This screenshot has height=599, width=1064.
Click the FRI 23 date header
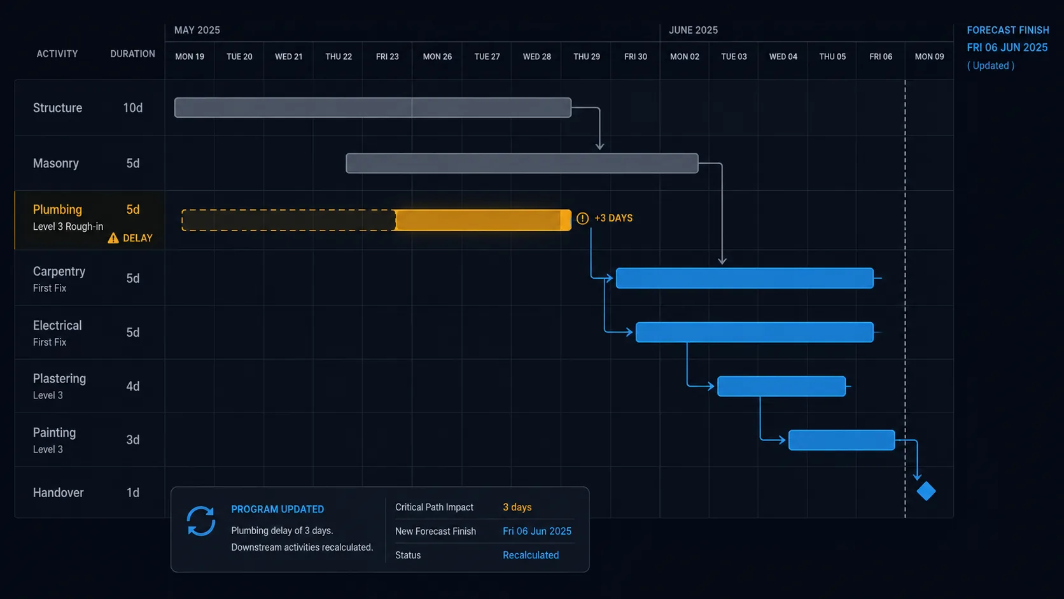click(388, 57)
